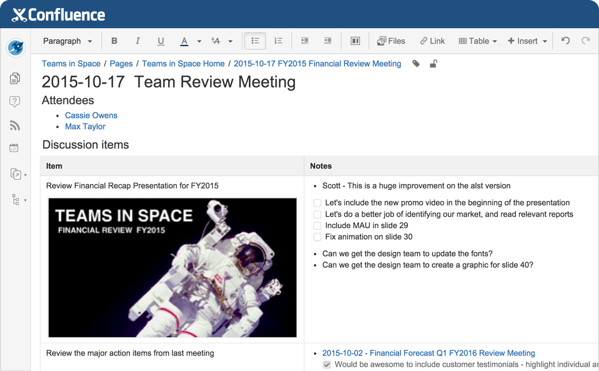Check the new promo video task box

(x=317, y=203)
